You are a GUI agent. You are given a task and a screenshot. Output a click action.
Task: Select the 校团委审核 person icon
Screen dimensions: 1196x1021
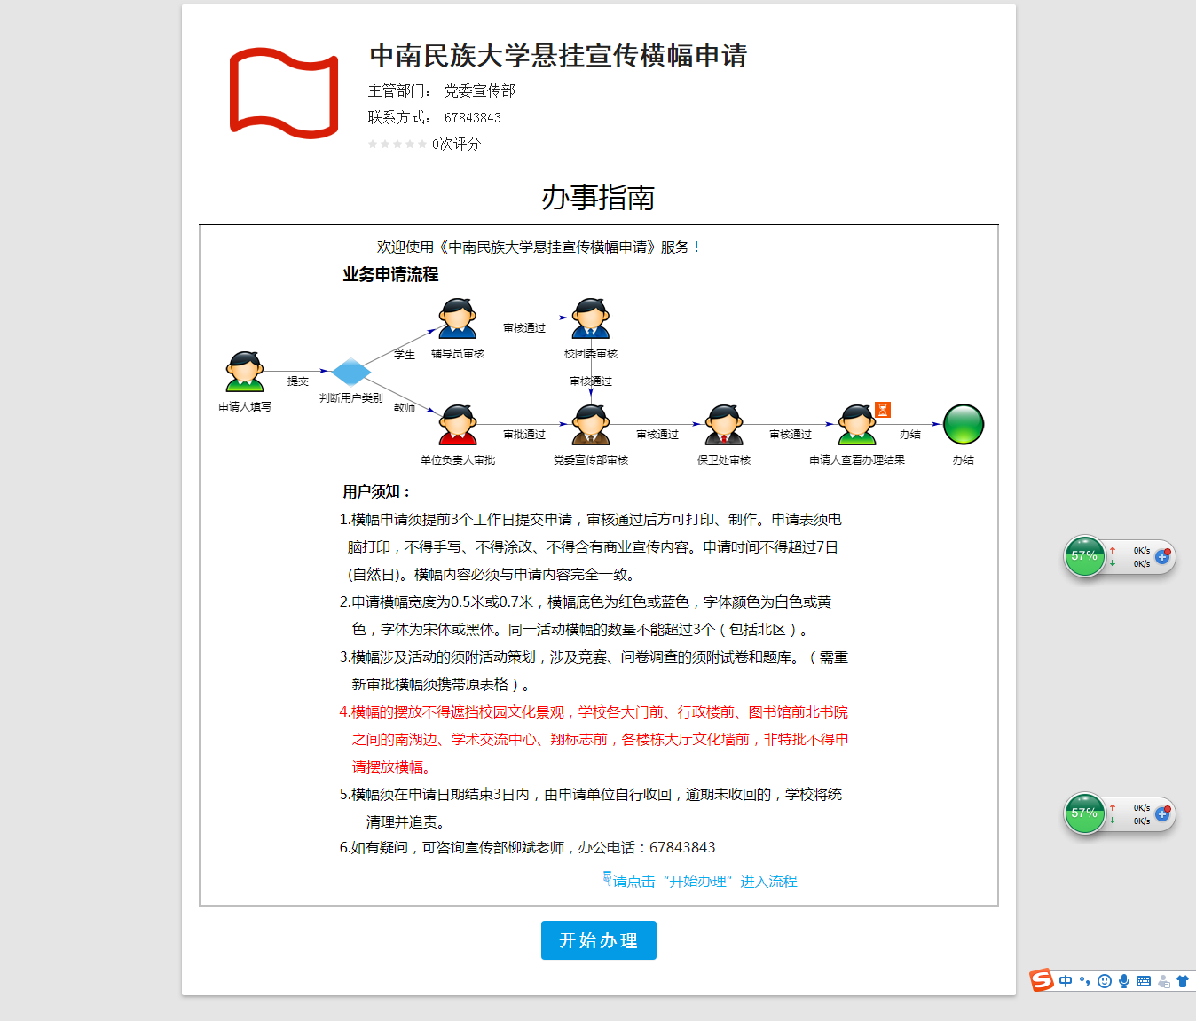coord(591,318)
